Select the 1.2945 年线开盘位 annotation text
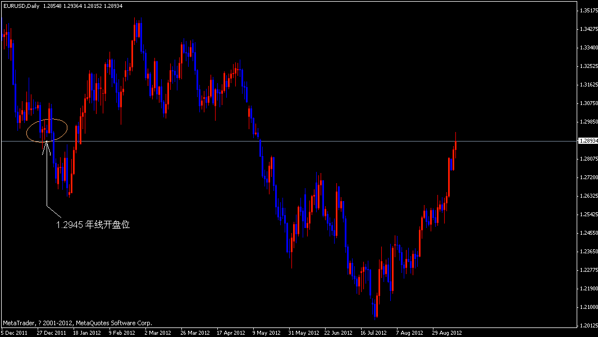This screenshot has width=598, height=337. point(93,225)
